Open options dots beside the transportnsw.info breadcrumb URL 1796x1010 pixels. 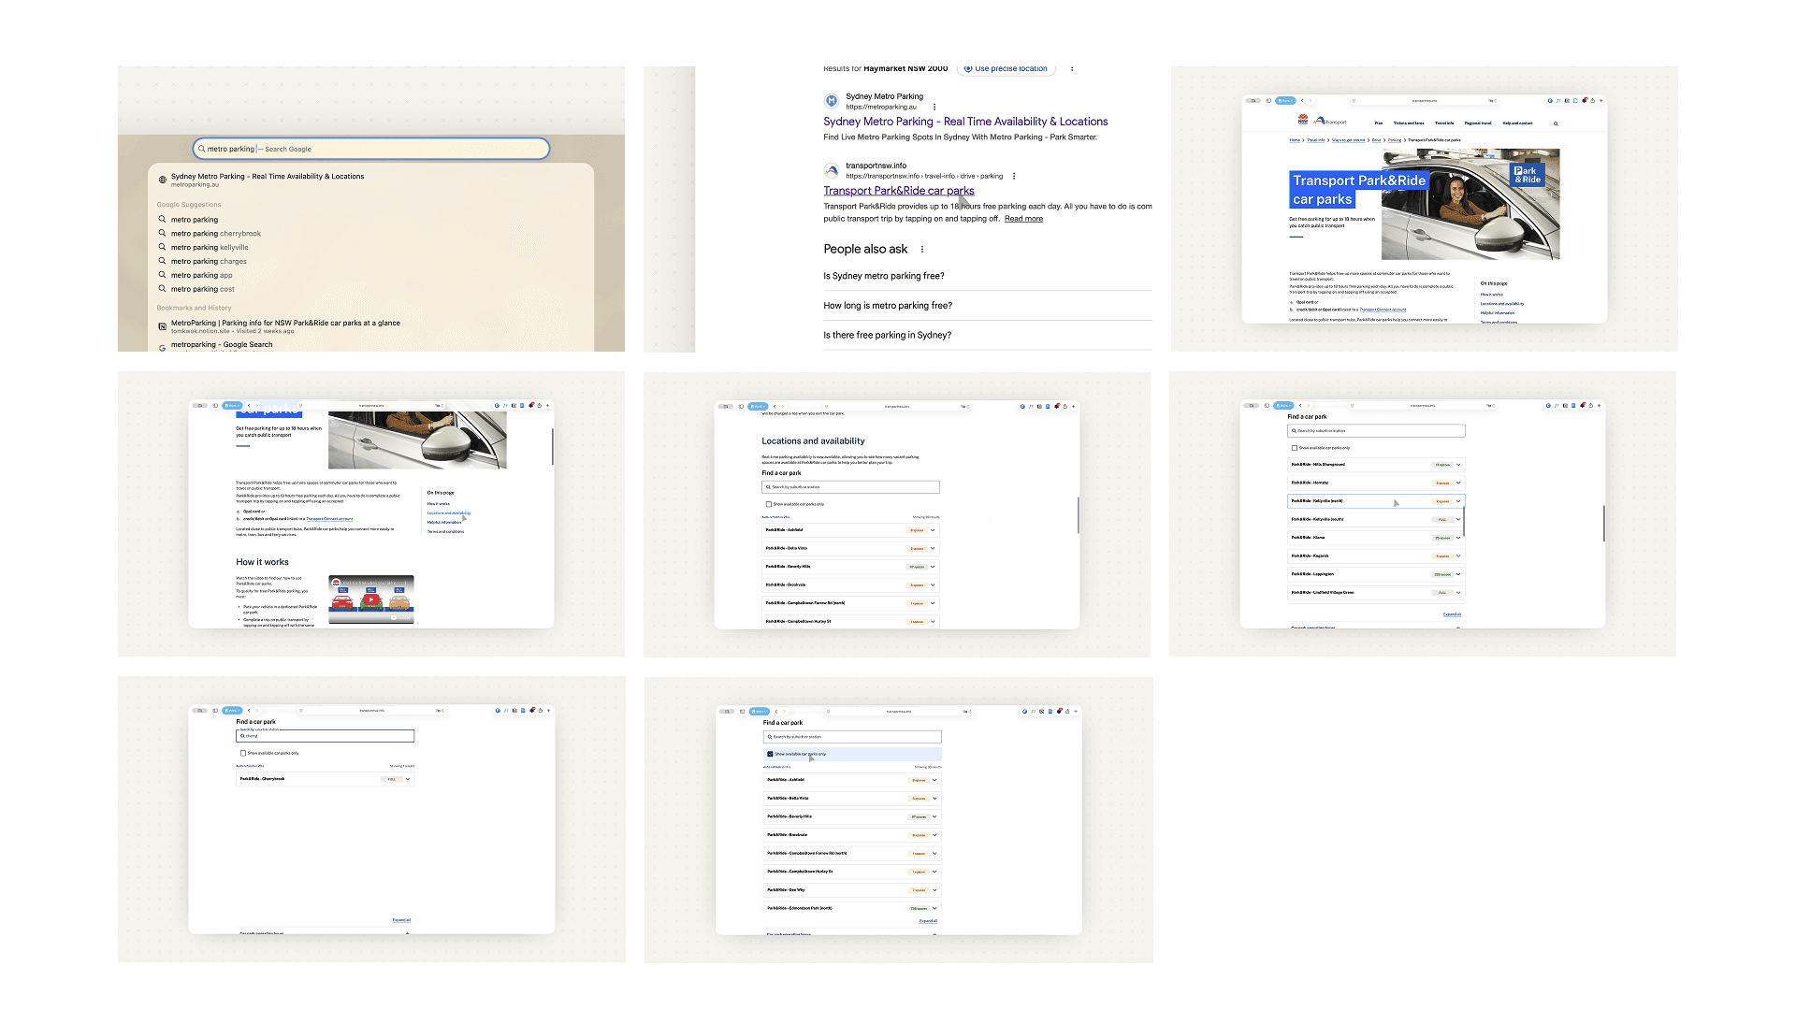click(1014, 176)
